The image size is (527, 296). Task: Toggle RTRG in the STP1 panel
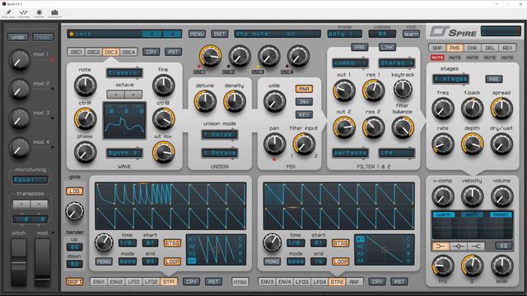click(x=172, y=243)
